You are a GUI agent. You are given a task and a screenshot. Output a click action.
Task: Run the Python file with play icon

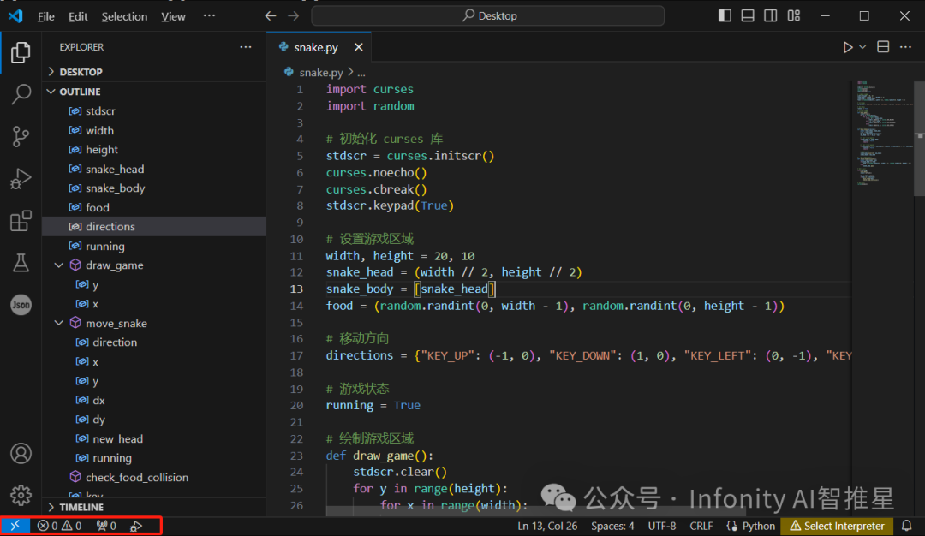tap(848, 47)
